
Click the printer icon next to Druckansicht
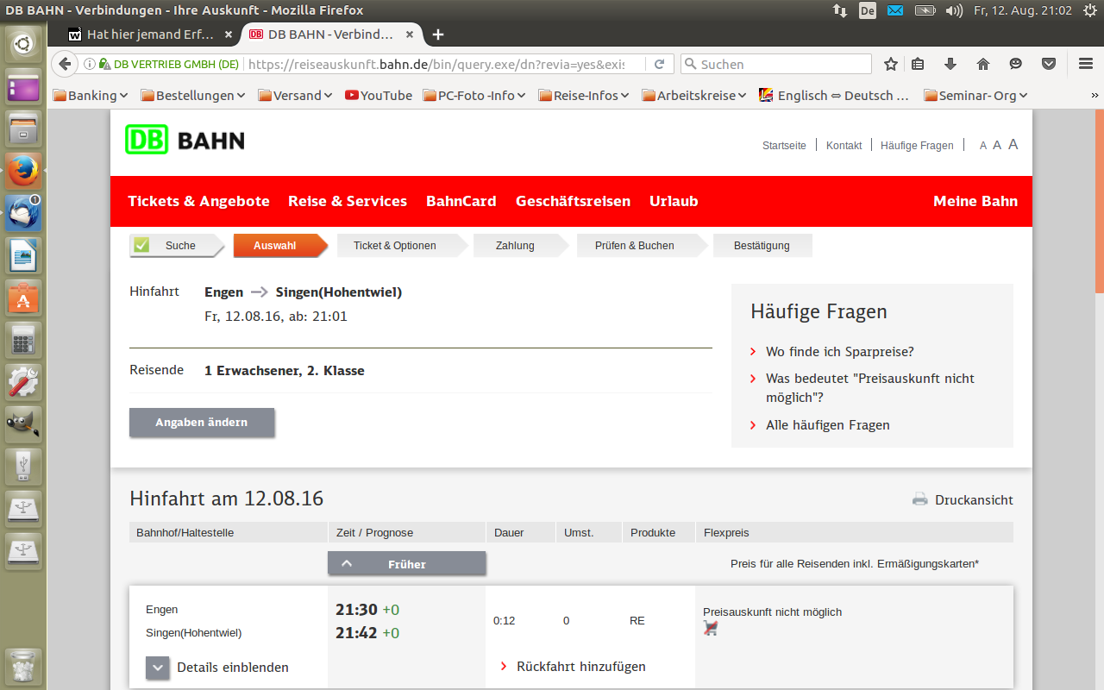pyautogui.click(x=920, y=499)
